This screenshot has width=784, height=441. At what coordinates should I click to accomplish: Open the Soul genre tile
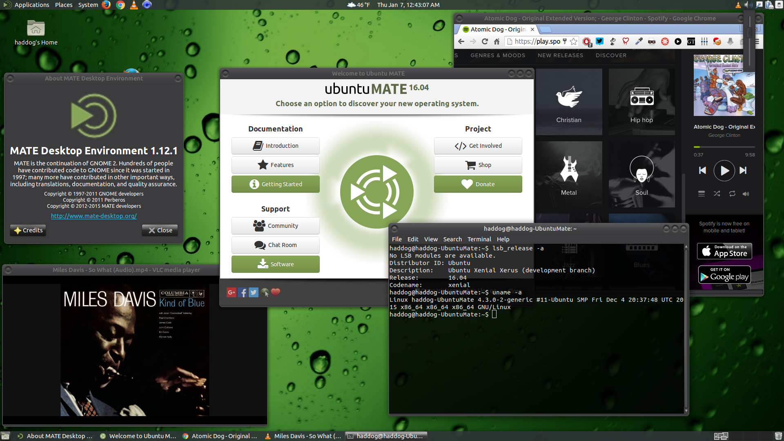[x=641, y=174]
